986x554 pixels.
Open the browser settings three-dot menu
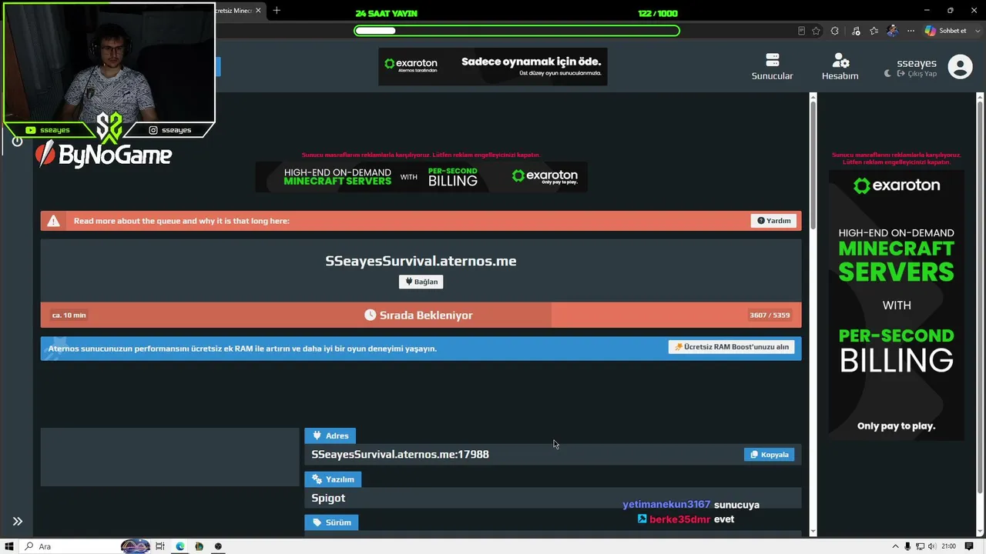tap(911, 31)
